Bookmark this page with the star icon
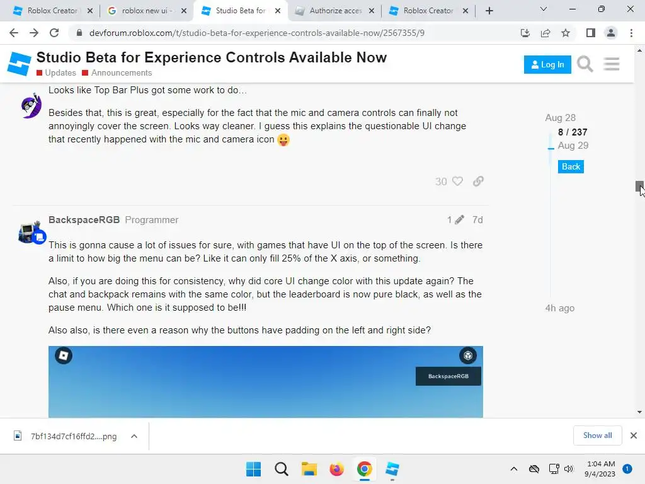This screenshot has height=484, width=645. 566,33
